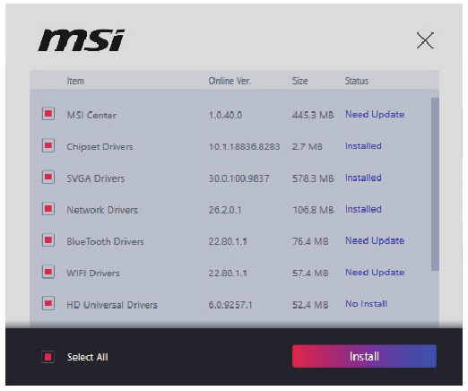Toggle the HD Universal Drivers checkbox
The image size is (468, 391).
(48, 303)
